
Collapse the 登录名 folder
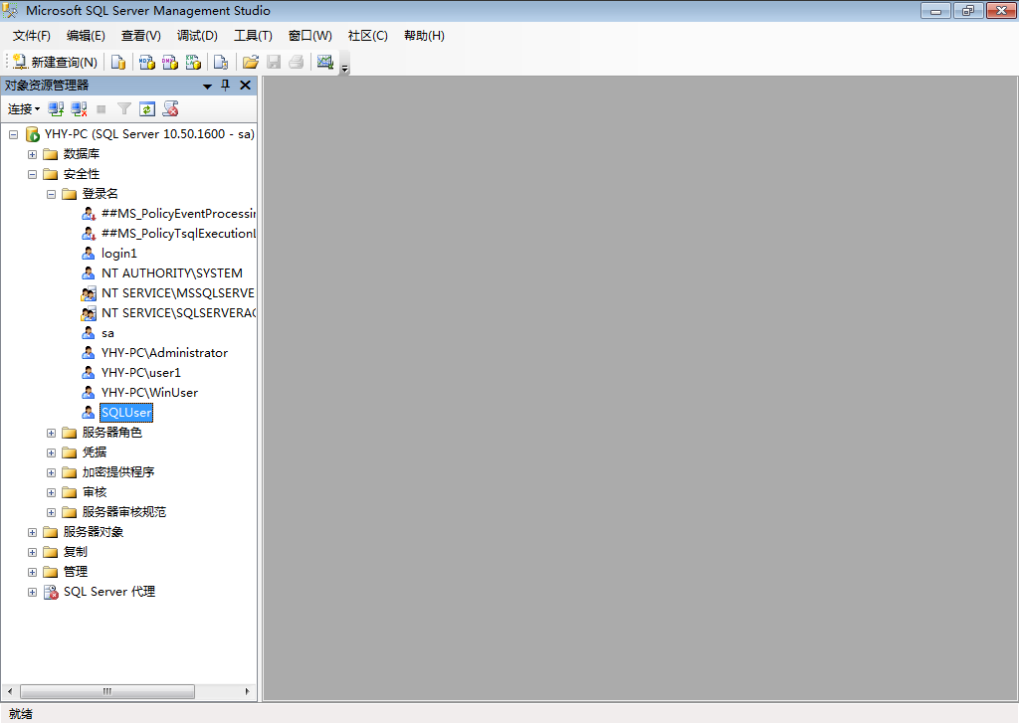point(52,194)
